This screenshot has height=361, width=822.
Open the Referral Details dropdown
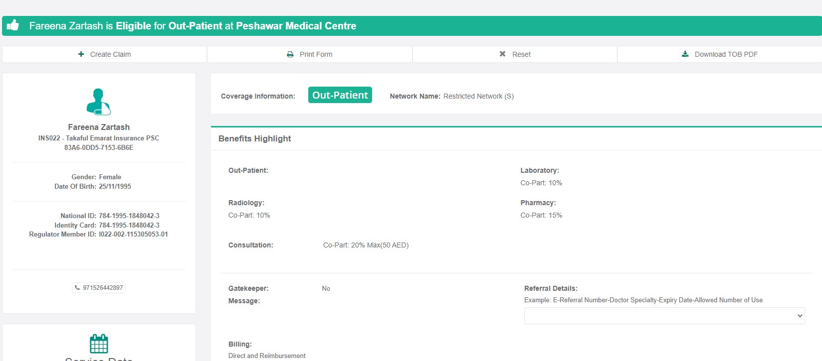coord(664,316)
